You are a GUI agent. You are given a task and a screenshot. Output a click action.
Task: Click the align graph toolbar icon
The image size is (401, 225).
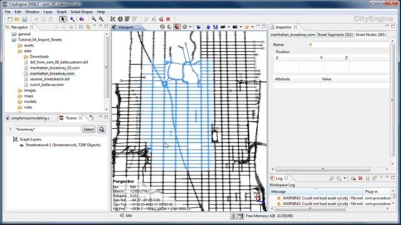point(127,19)
